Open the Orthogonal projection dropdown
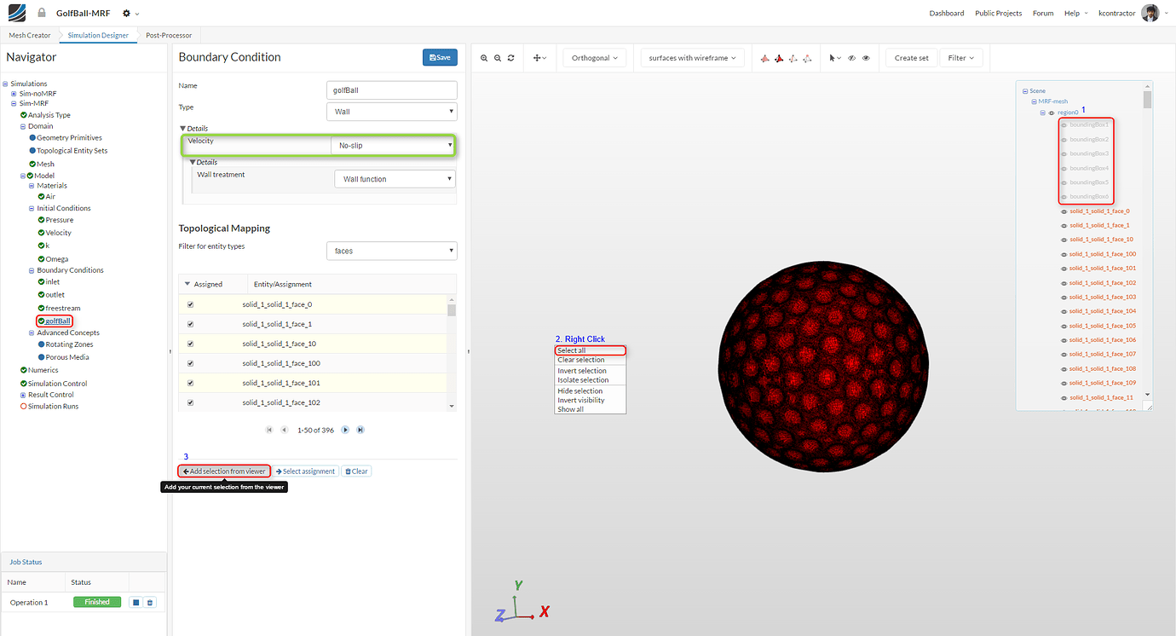Viewport: 1176px width, 636px height. [x=594, y=57]
